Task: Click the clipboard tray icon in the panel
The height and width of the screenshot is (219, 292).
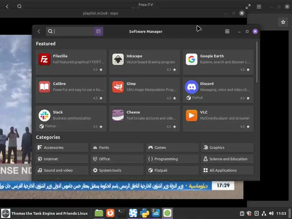Action: coord(242,213)
